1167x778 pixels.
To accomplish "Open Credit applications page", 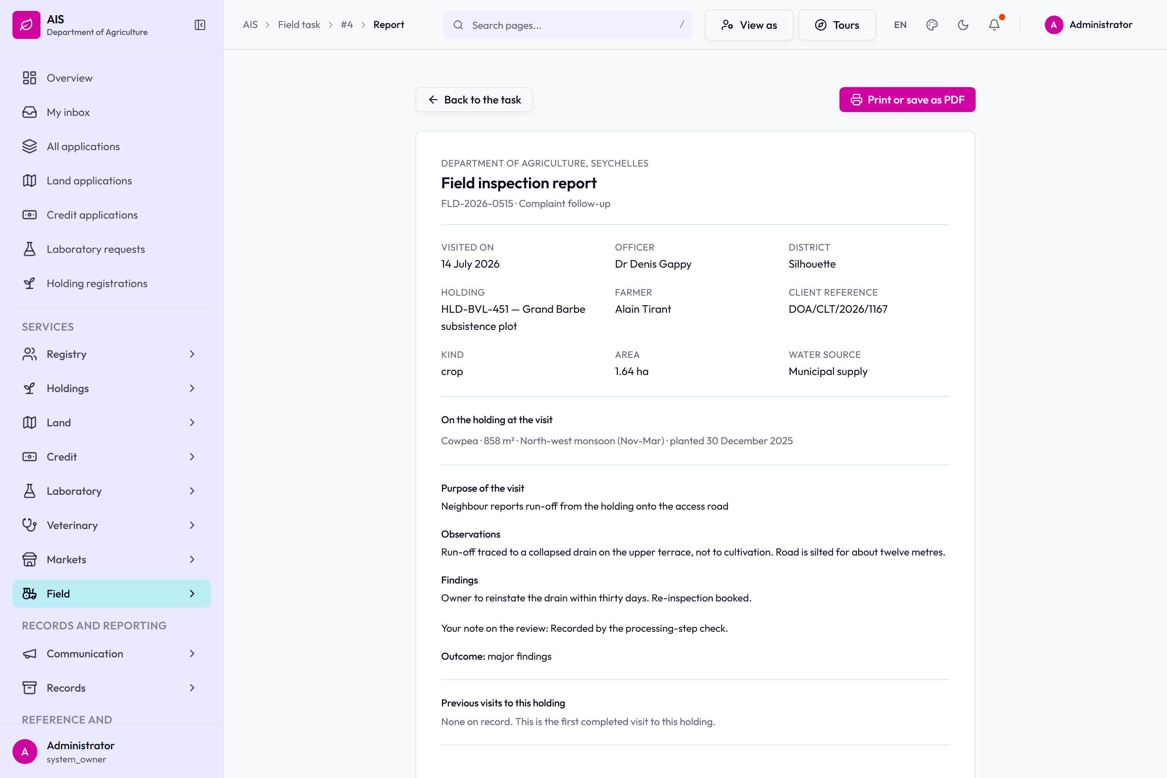I will 112,215.
